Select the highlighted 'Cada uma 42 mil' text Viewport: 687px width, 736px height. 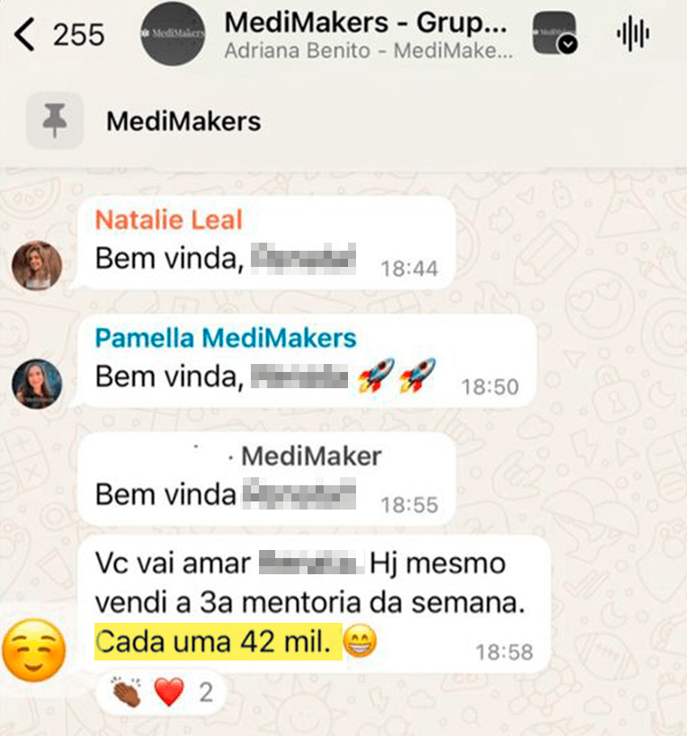coord(218,642)
